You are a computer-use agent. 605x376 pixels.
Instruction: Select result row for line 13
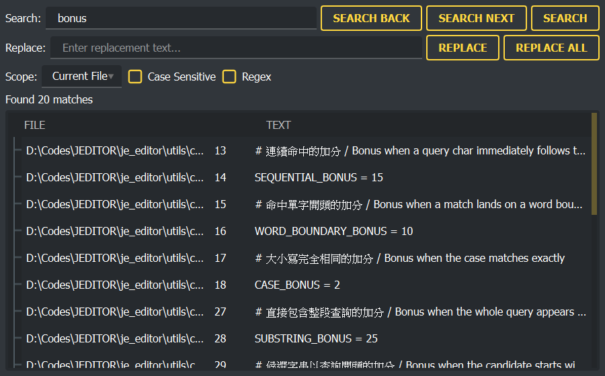pos(306,150)
